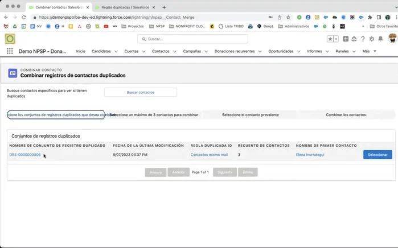Open the DRS-0000000006 record link
Viewport: 398px width, 248px height.
[25, 155]
